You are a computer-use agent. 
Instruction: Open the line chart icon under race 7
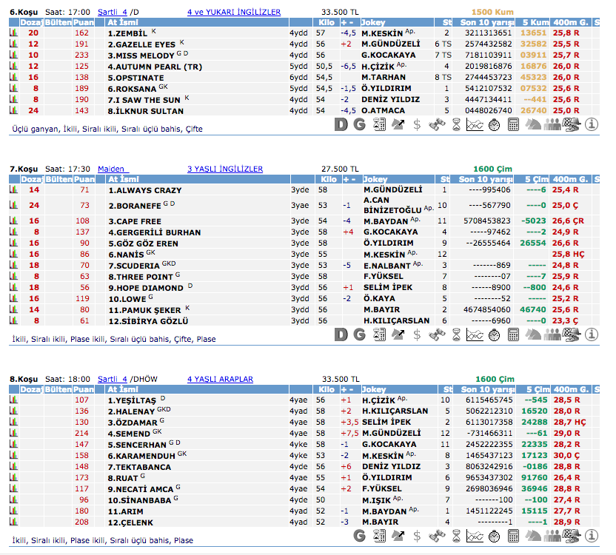(475, 335)
